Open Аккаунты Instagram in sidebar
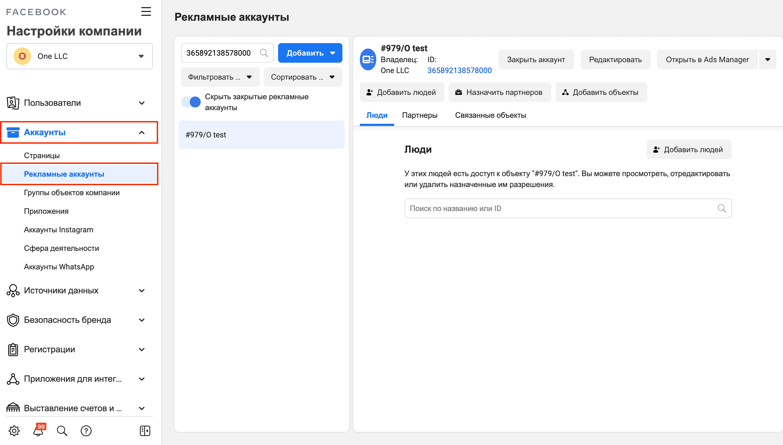 59,230
